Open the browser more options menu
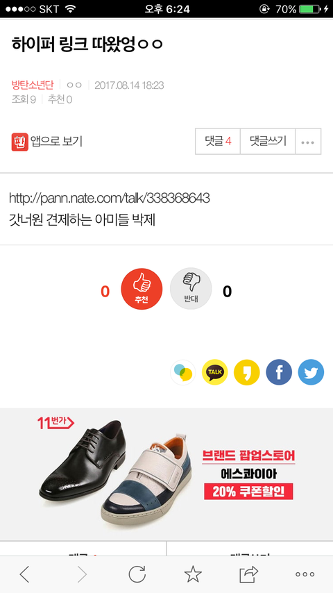333x593 pixels. [305, 574]
